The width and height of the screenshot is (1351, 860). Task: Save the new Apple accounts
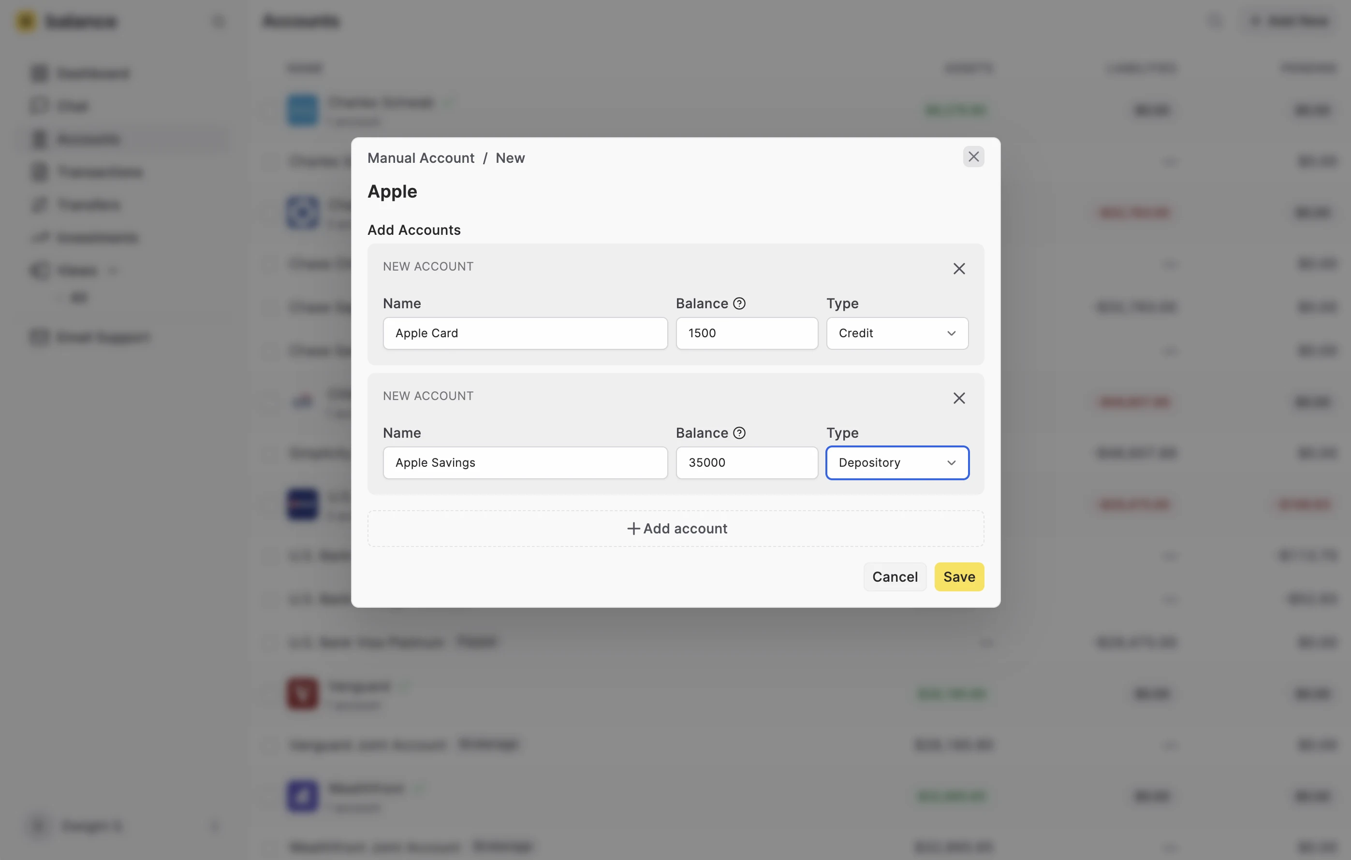tap(959, 576)
